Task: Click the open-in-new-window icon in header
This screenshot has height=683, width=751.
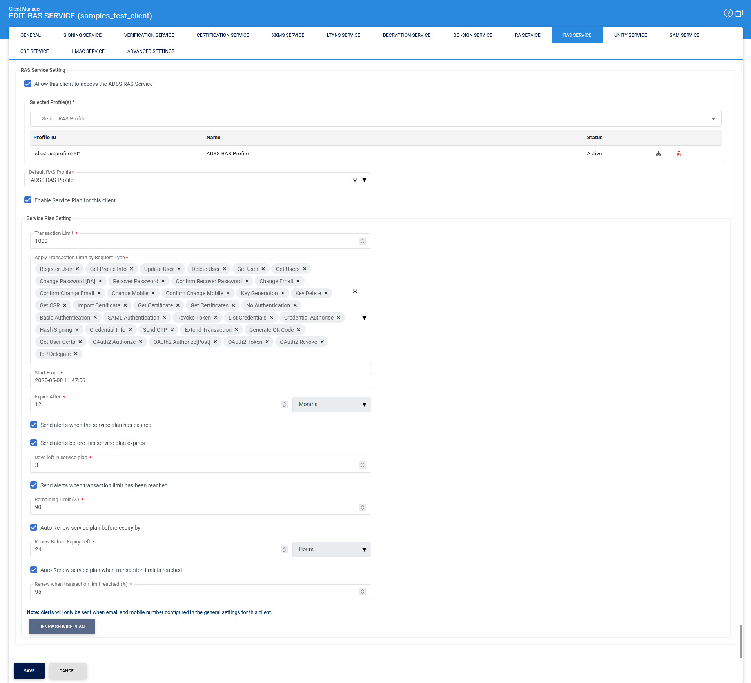Action: coord(739,13)
